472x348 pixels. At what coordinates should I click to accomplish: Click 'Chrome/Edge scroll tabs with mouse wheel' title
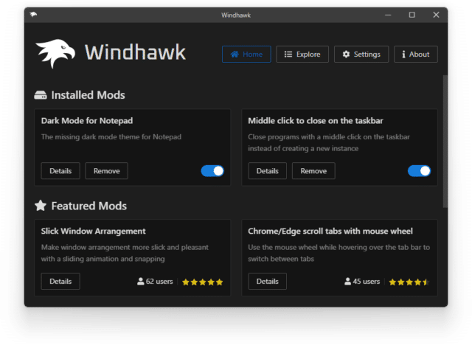330,232
